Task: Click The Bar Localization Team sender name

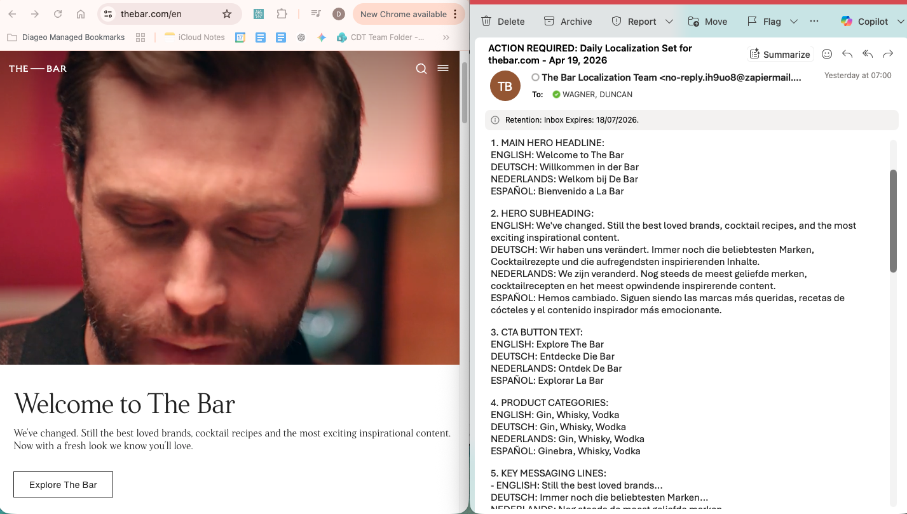Action: (x=671, y=78)
